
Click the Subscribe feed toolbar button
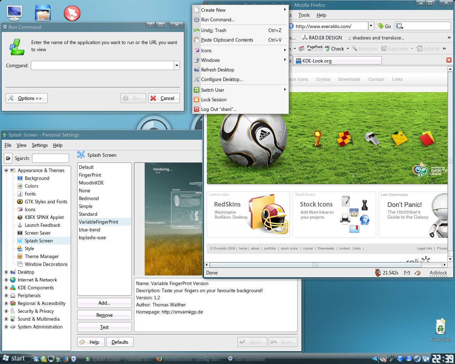pyautogui.click(x=395, y=49)
